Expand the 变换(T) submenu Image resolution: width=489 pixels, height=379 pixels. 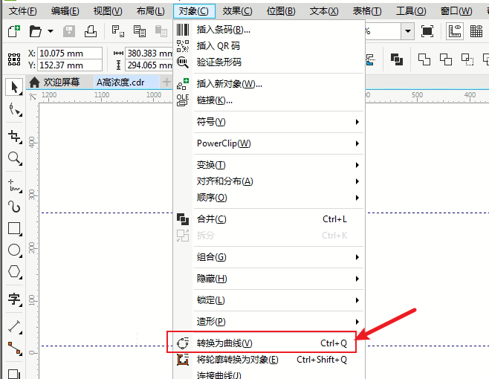point(269,165)
